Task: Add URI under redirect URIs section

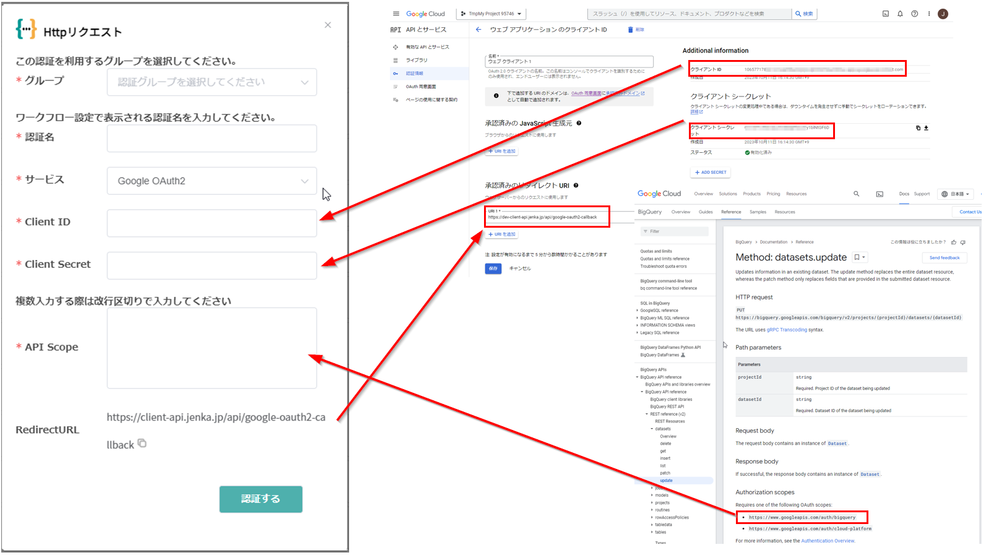Action: coord(502,234)
